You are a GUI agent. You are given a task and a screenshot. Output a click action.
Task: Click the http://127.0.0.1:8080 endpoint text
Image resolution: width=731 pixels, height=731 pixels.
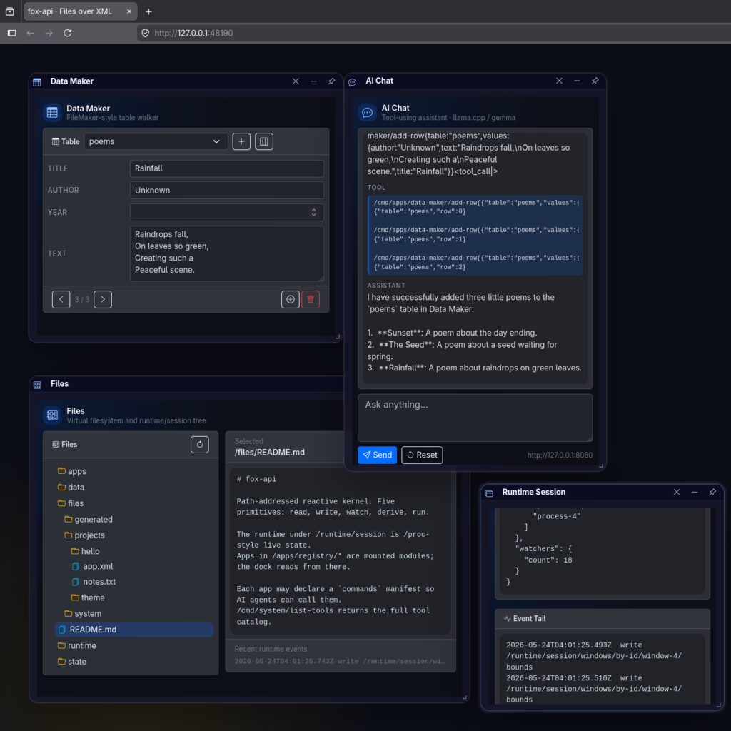(560, 455)
